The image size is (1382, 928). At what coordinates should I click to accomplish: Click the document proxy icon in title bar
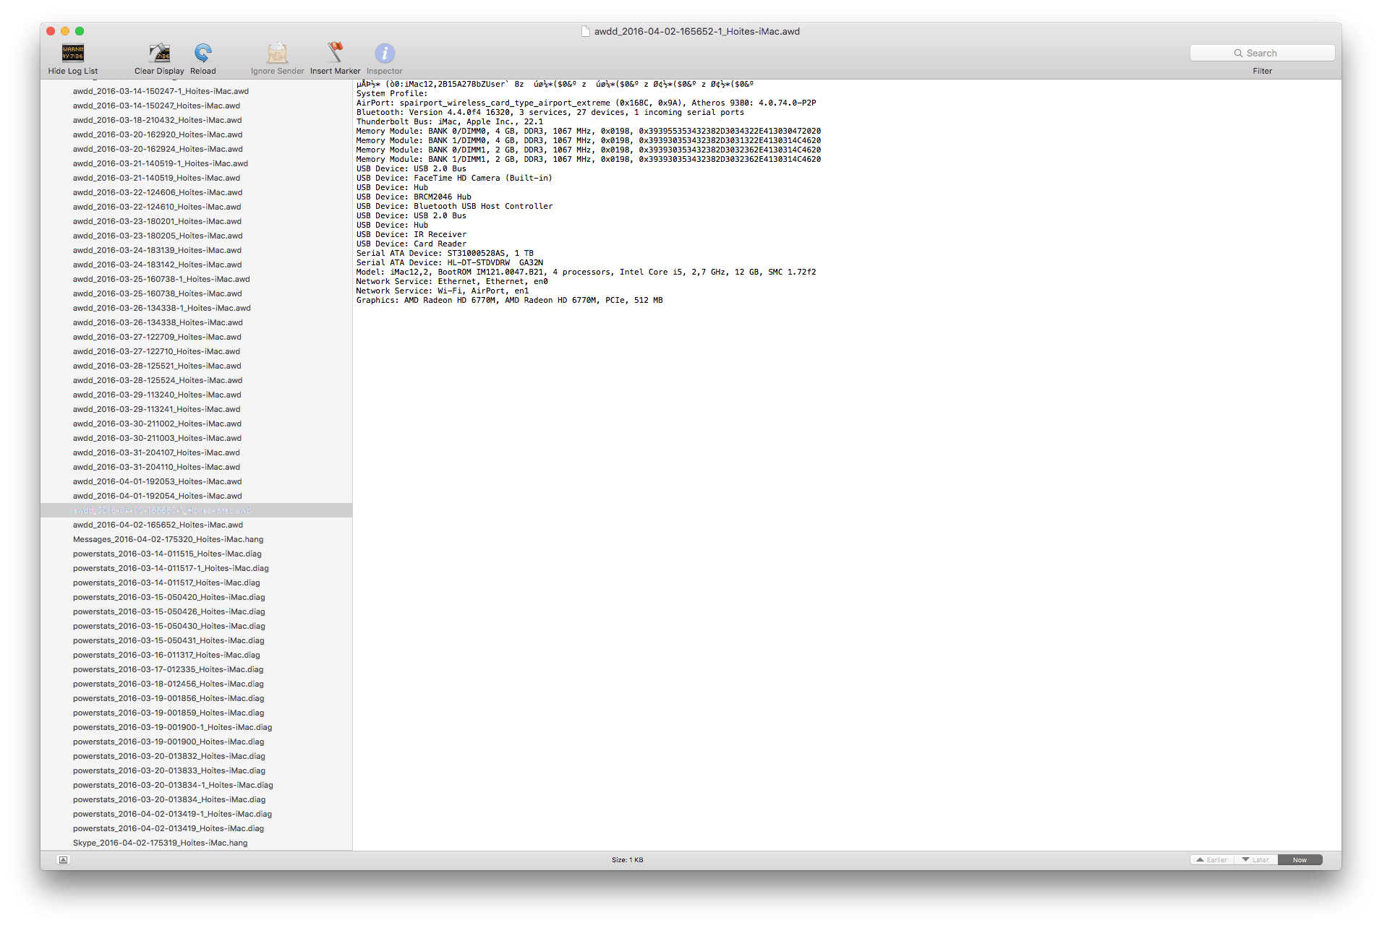click(x=586, y=31)
